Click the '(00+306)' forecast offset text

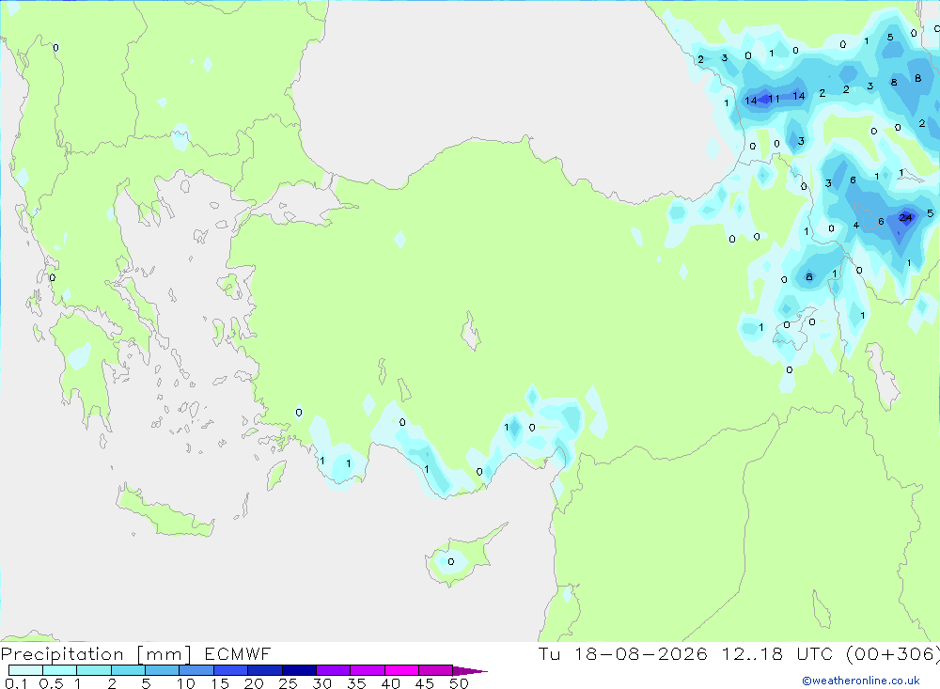click(893, 653)
